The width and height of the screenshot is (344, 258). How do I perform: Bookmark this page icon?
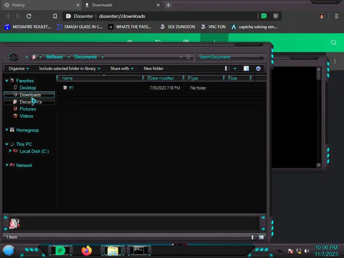(55, 16)
